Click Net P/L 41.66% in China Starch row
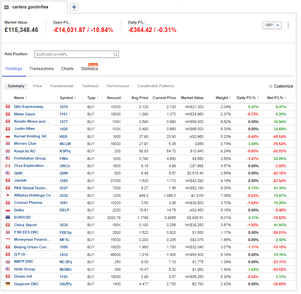Image resolution: width=301 pixels, height=294 pixels. [x=280, y=225]
